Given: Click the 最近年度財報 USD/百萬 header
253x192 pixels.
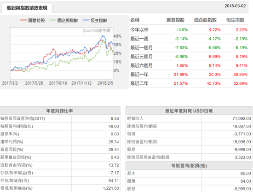Looking at the screenshot, I should point(189,111).
